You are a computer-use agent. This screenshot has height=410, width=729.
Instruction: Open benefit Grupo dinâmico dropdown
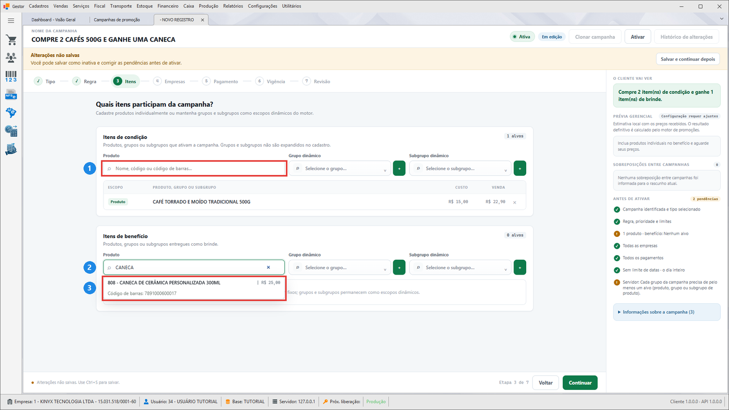(x=340, y=267)
